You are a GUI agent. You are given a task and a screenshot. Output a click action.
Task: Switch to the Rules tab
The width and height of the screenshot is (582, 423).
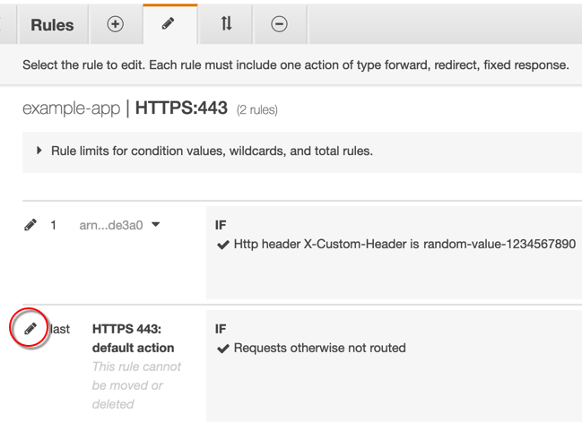pos(52,25)
